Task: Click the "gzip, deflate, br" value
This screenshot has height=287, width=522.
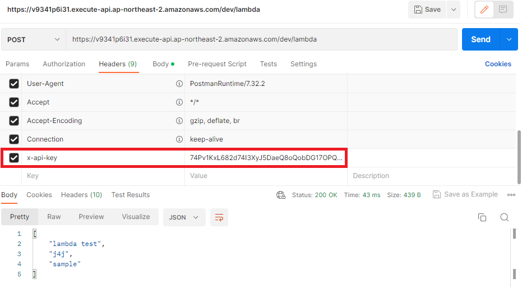Action: point(215,121)
